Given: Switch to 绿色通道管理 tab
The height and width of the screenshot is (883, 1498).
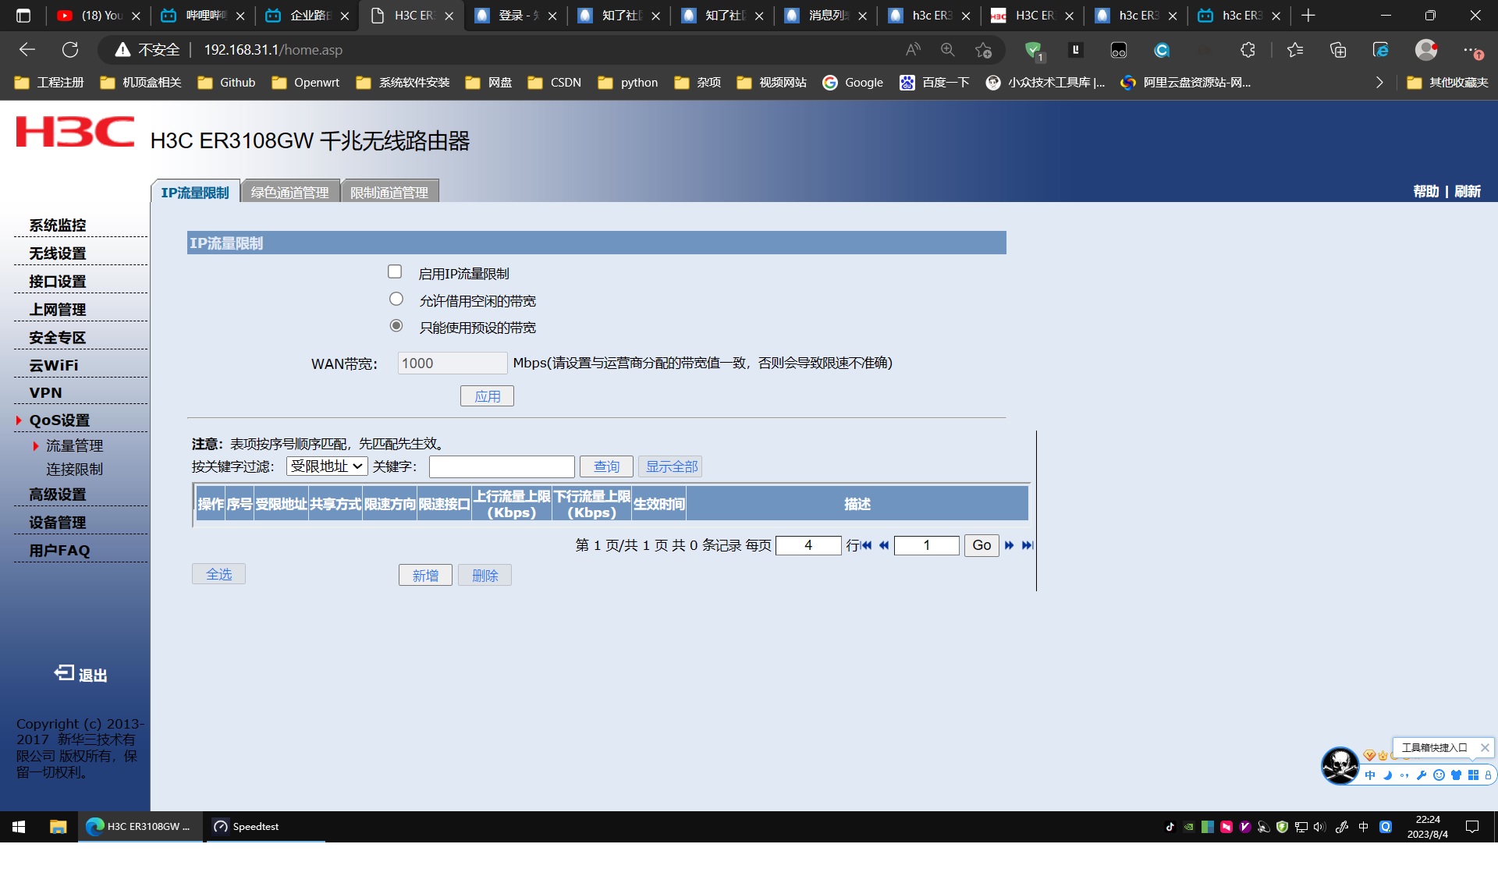Looking at the screenshot, I should (290, 192).
